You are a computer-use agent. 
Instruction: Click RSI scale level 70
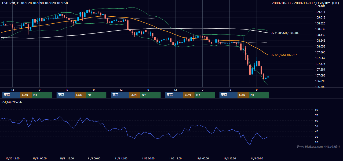(316, 115)
